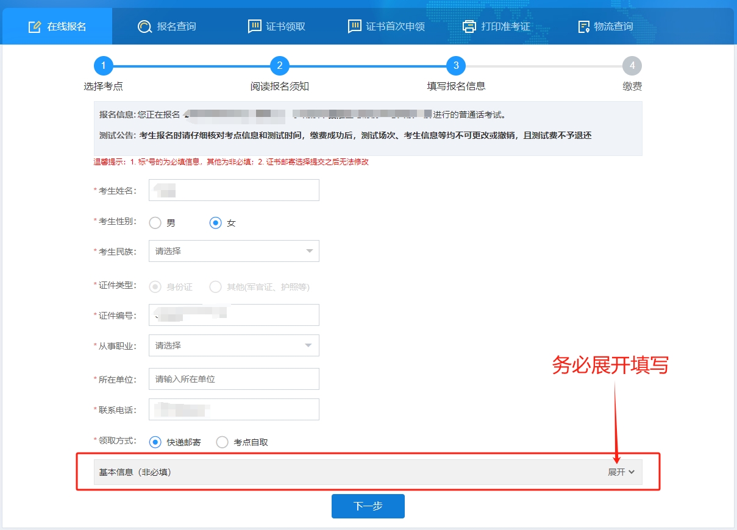Screen dimensions: 737x530
Task: Select 男 gender radio button
Action: click(155, 223)
